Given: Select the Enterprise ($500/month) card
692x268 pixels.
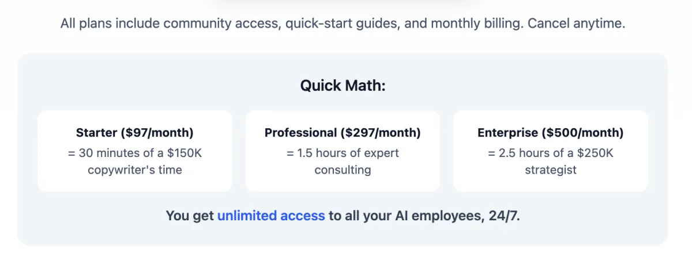Looking at the screenshot, I should pos(551,151).
